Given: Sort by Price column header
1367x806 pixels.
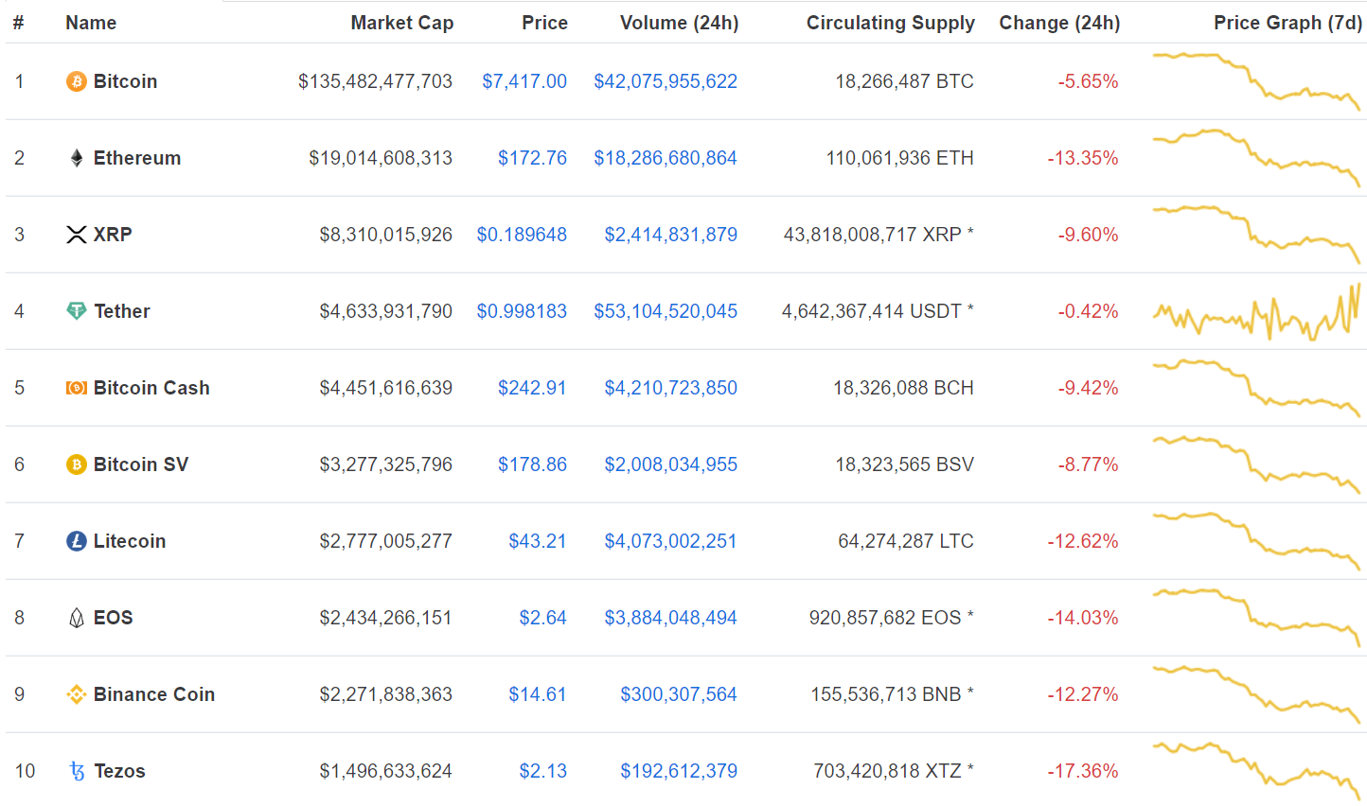Looking at the screenshot, I should point(545,23).
